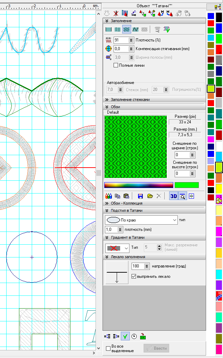This screenshot has width=223, height=358.
Task: Click the red crossed-out needle icon
Action: pos(116,13)
